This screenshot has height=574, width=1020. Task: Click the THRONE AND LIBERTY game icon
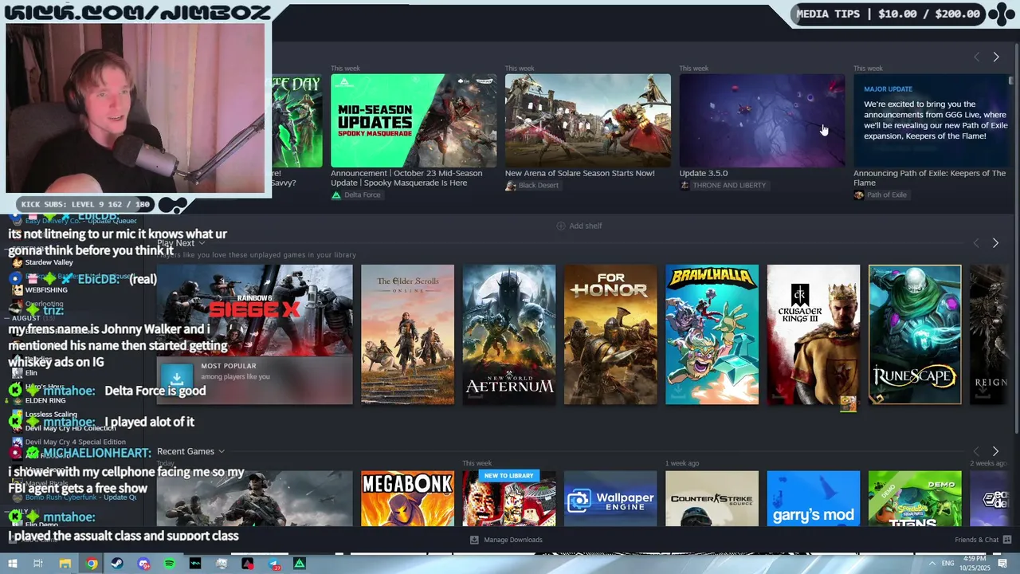[x=685, y=185]
